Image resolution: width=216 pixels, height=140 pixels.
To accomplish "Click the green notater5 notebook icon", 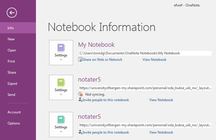I will tap(61, 82).
